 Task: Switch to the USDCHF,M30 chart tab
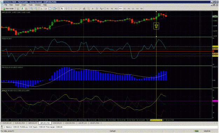click(x=70, y=123)
